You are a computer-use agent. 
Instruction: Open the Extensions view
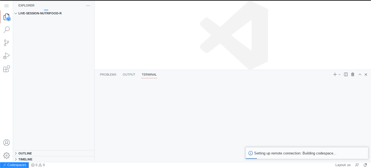pyautogui.click(x=7, y=69)
